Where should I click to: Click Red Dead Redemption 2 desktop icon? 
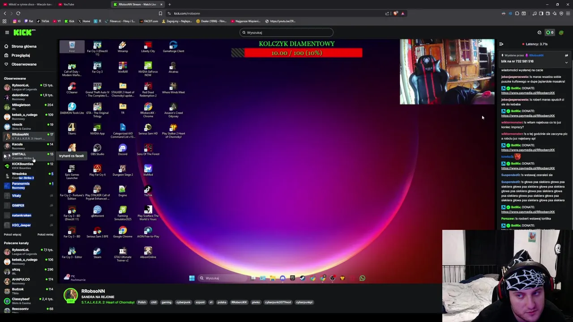tap(148, 89)
